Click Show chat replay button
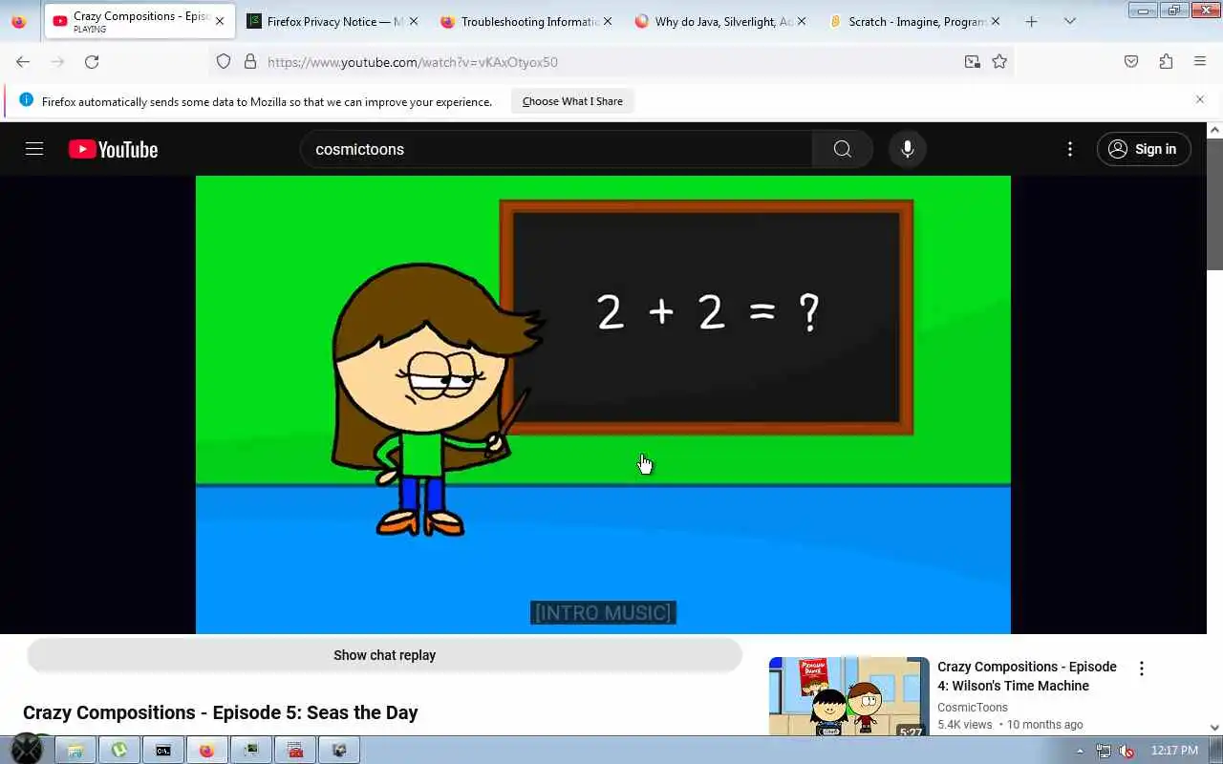 (384, 655)
